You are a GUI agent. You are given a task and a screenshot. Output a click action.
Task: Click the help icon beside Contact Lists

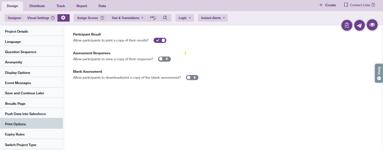pos(373,5)
